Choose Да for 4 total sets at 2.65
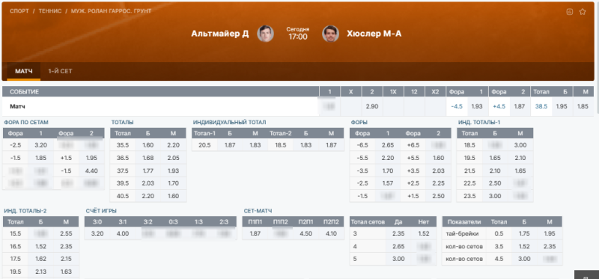The width and height of the screenshot is (599, 279). 398,247
